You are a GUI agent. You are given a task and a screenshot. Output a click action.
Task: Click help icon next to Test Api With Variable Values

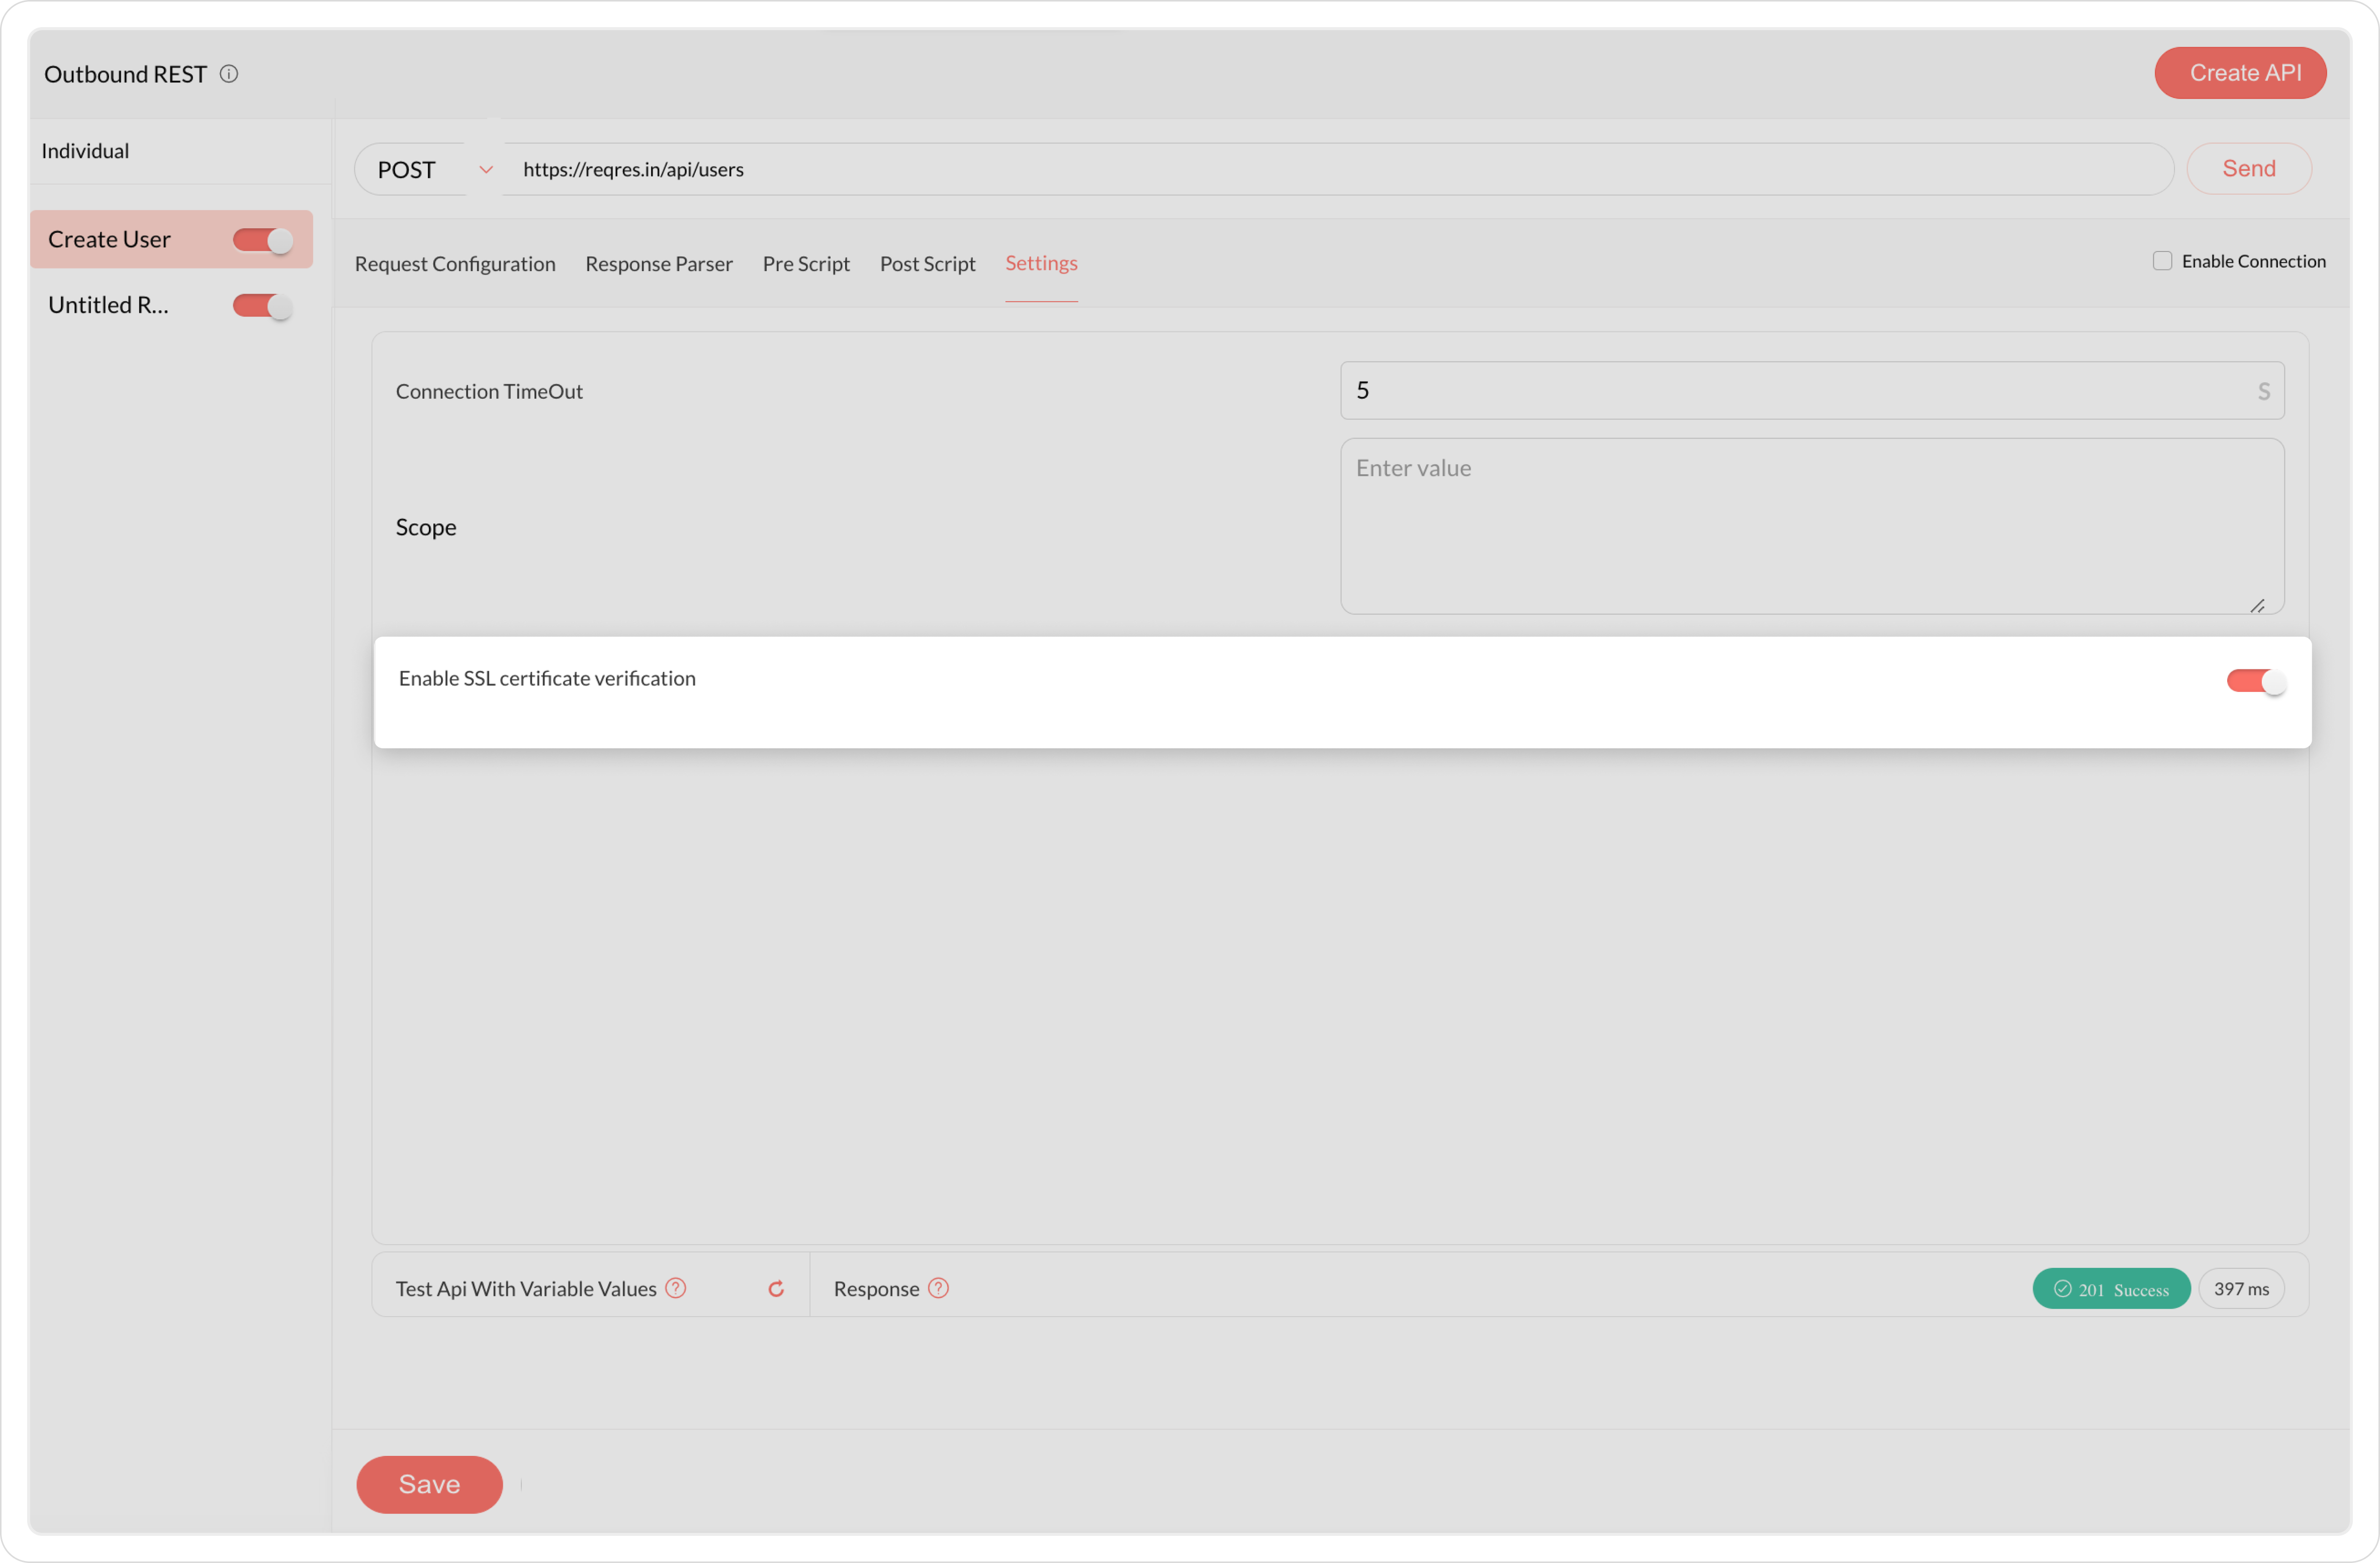point(676,1288)
